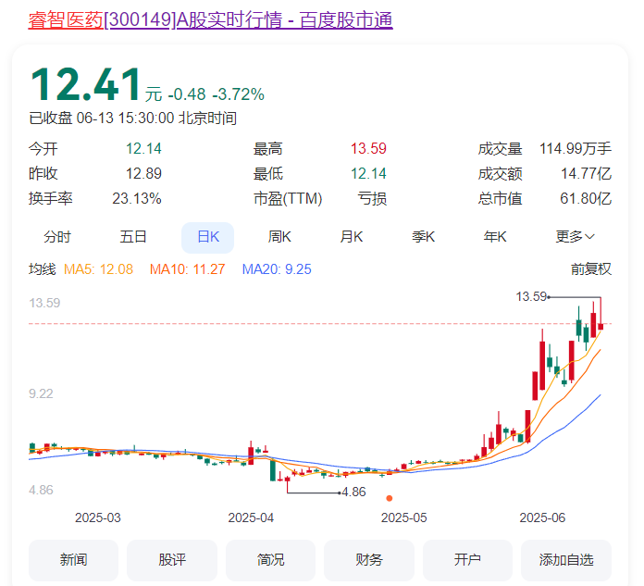Click the 市盈(TTM) value 亏损
Viewport: 644px width, 586px height.
(372, 198)
